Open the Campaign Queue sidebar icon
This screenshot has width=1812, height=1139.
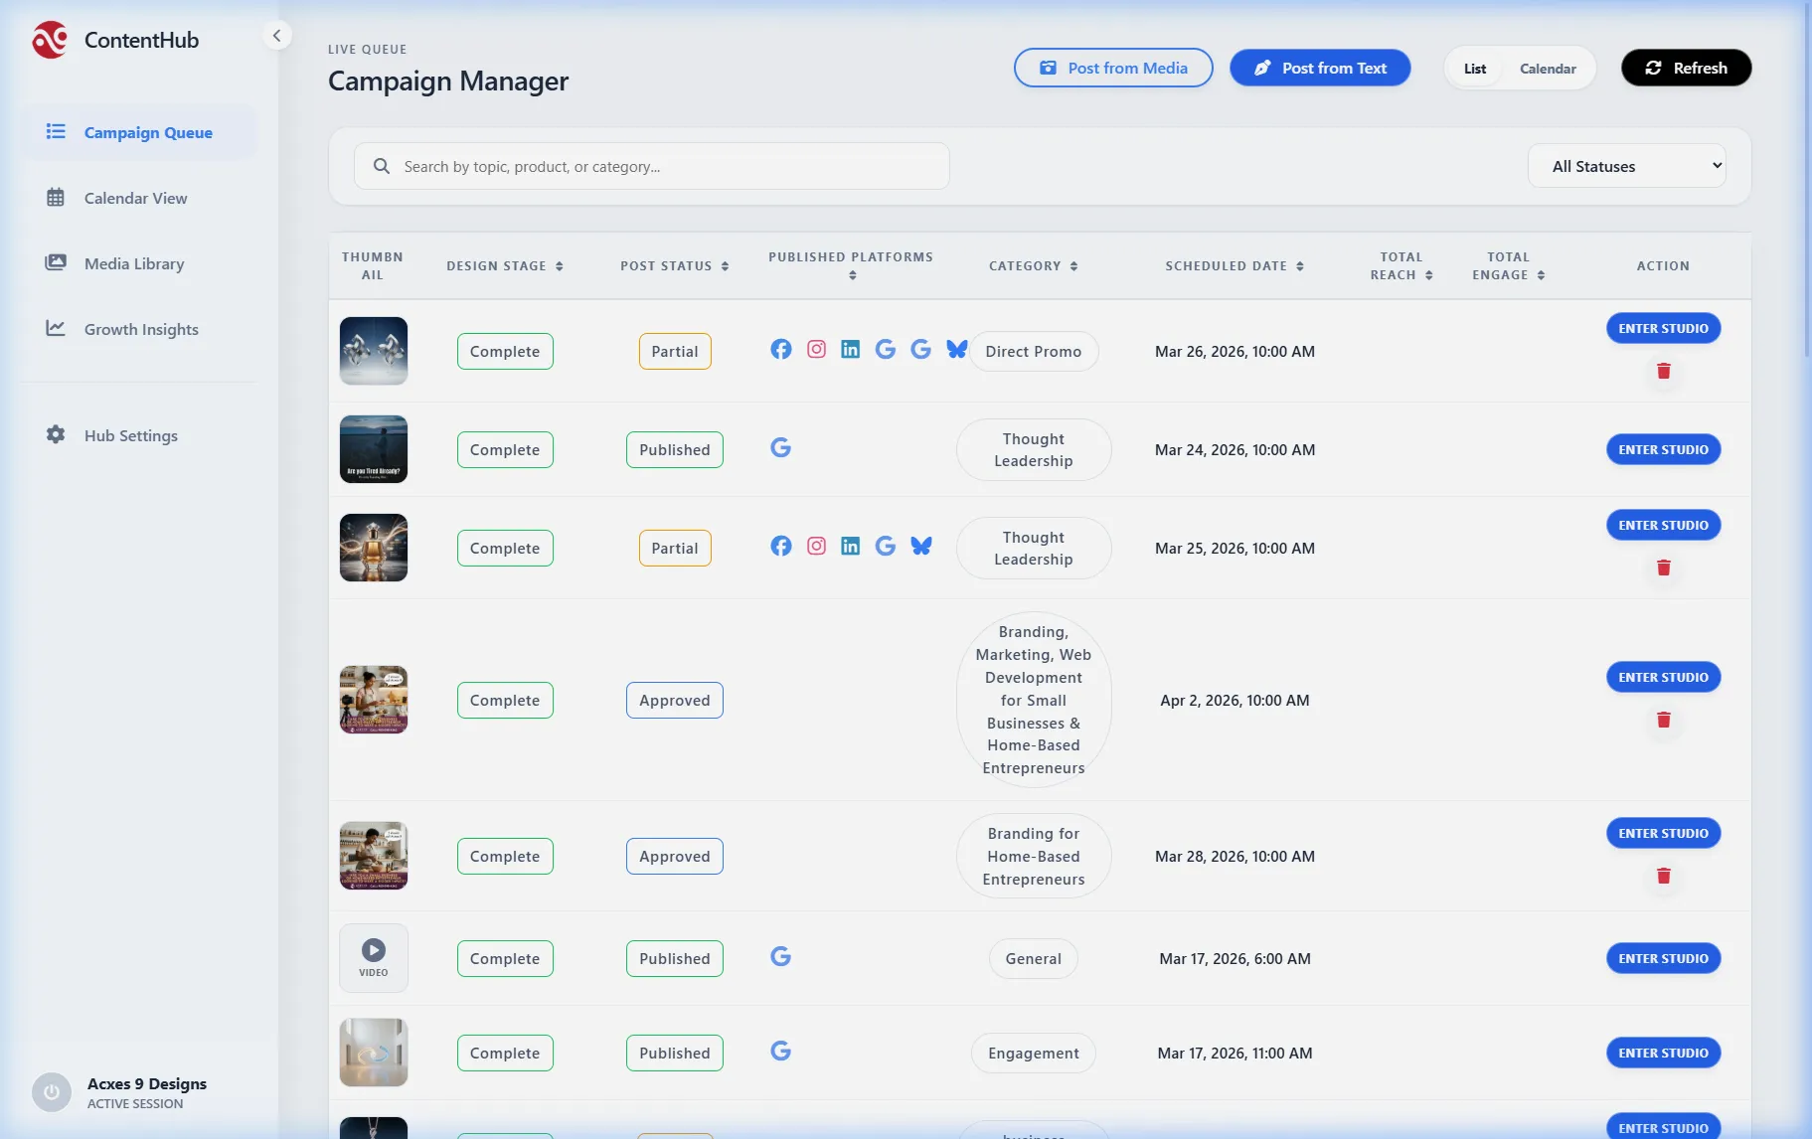[x=56, y=131]
